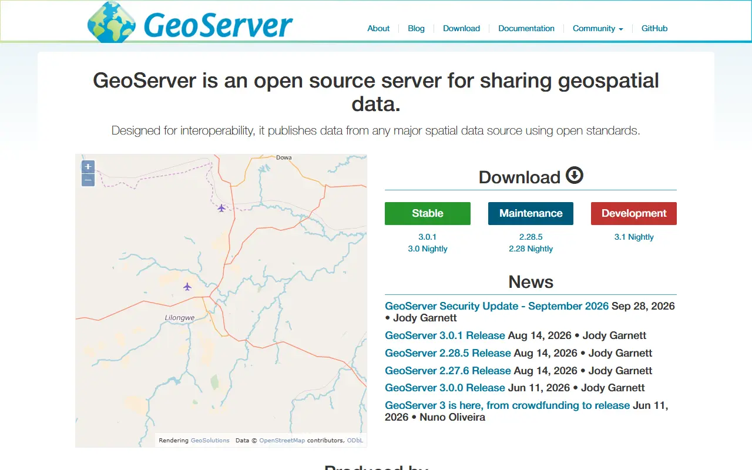Open GeoServer 2.28.5 Release news item
The image size is (752, 470).
448,353
